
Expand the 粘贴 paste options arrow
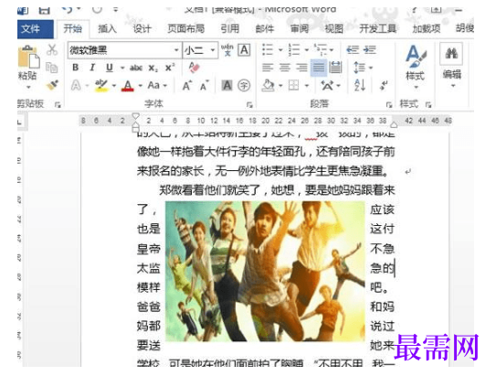(x=28, y=87)
